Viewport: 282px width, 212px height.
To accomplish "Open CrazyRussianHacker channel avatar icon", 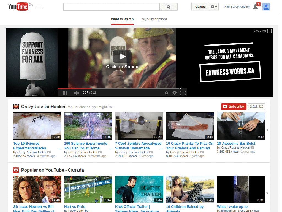I will (x=16, y=107).
